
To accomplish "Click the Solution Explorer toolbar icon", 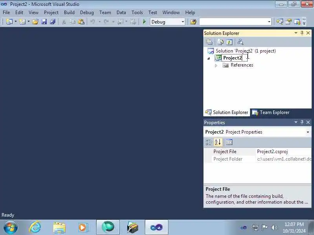I will (279, 22).
